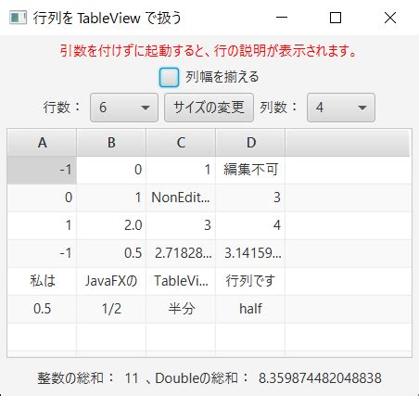Click the 列数： label
Viewport: 419px width, 396px height.
click(x=278, y=108)
